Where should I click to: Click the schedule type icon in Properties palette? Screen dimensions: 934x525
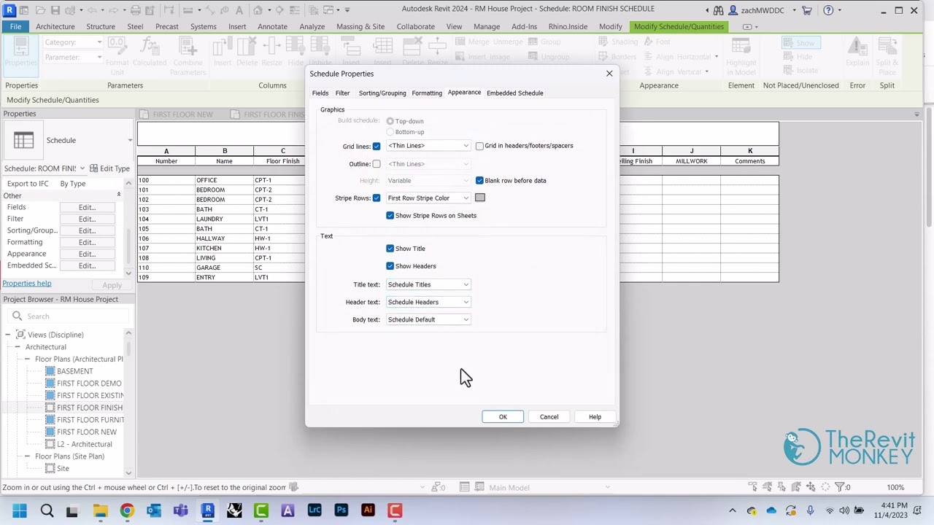[x=23, y=140]
